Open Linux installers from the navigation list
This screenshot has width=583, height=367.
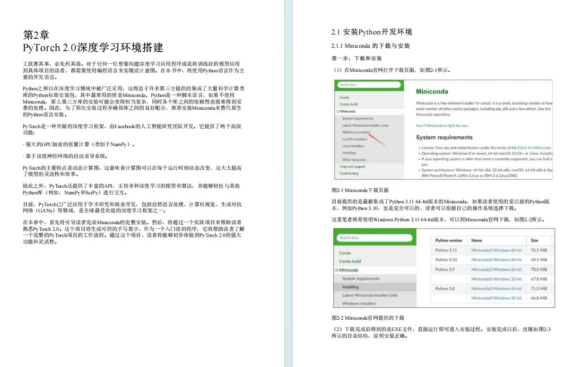click(354, 147)
